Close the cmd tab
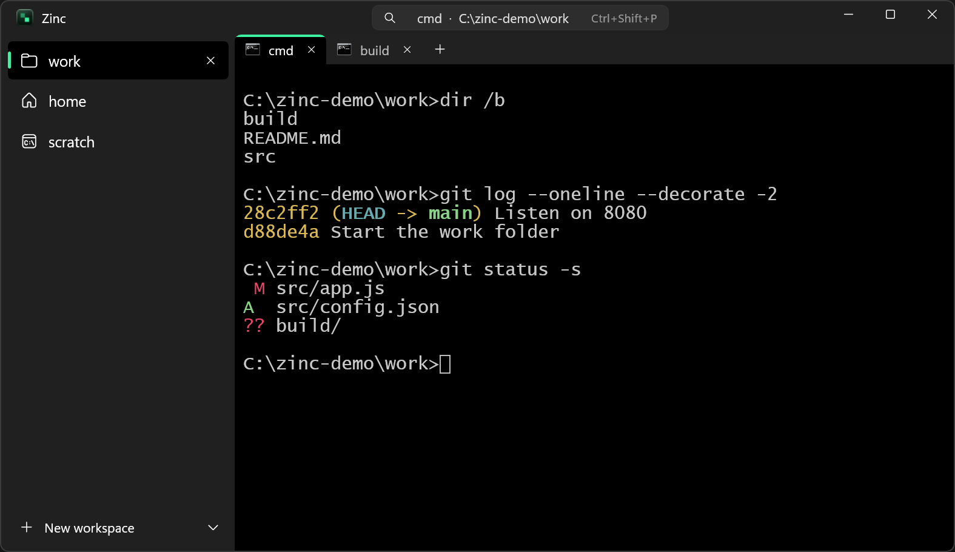955x552 pixels. pyautogui.click(x=312, y=50)
